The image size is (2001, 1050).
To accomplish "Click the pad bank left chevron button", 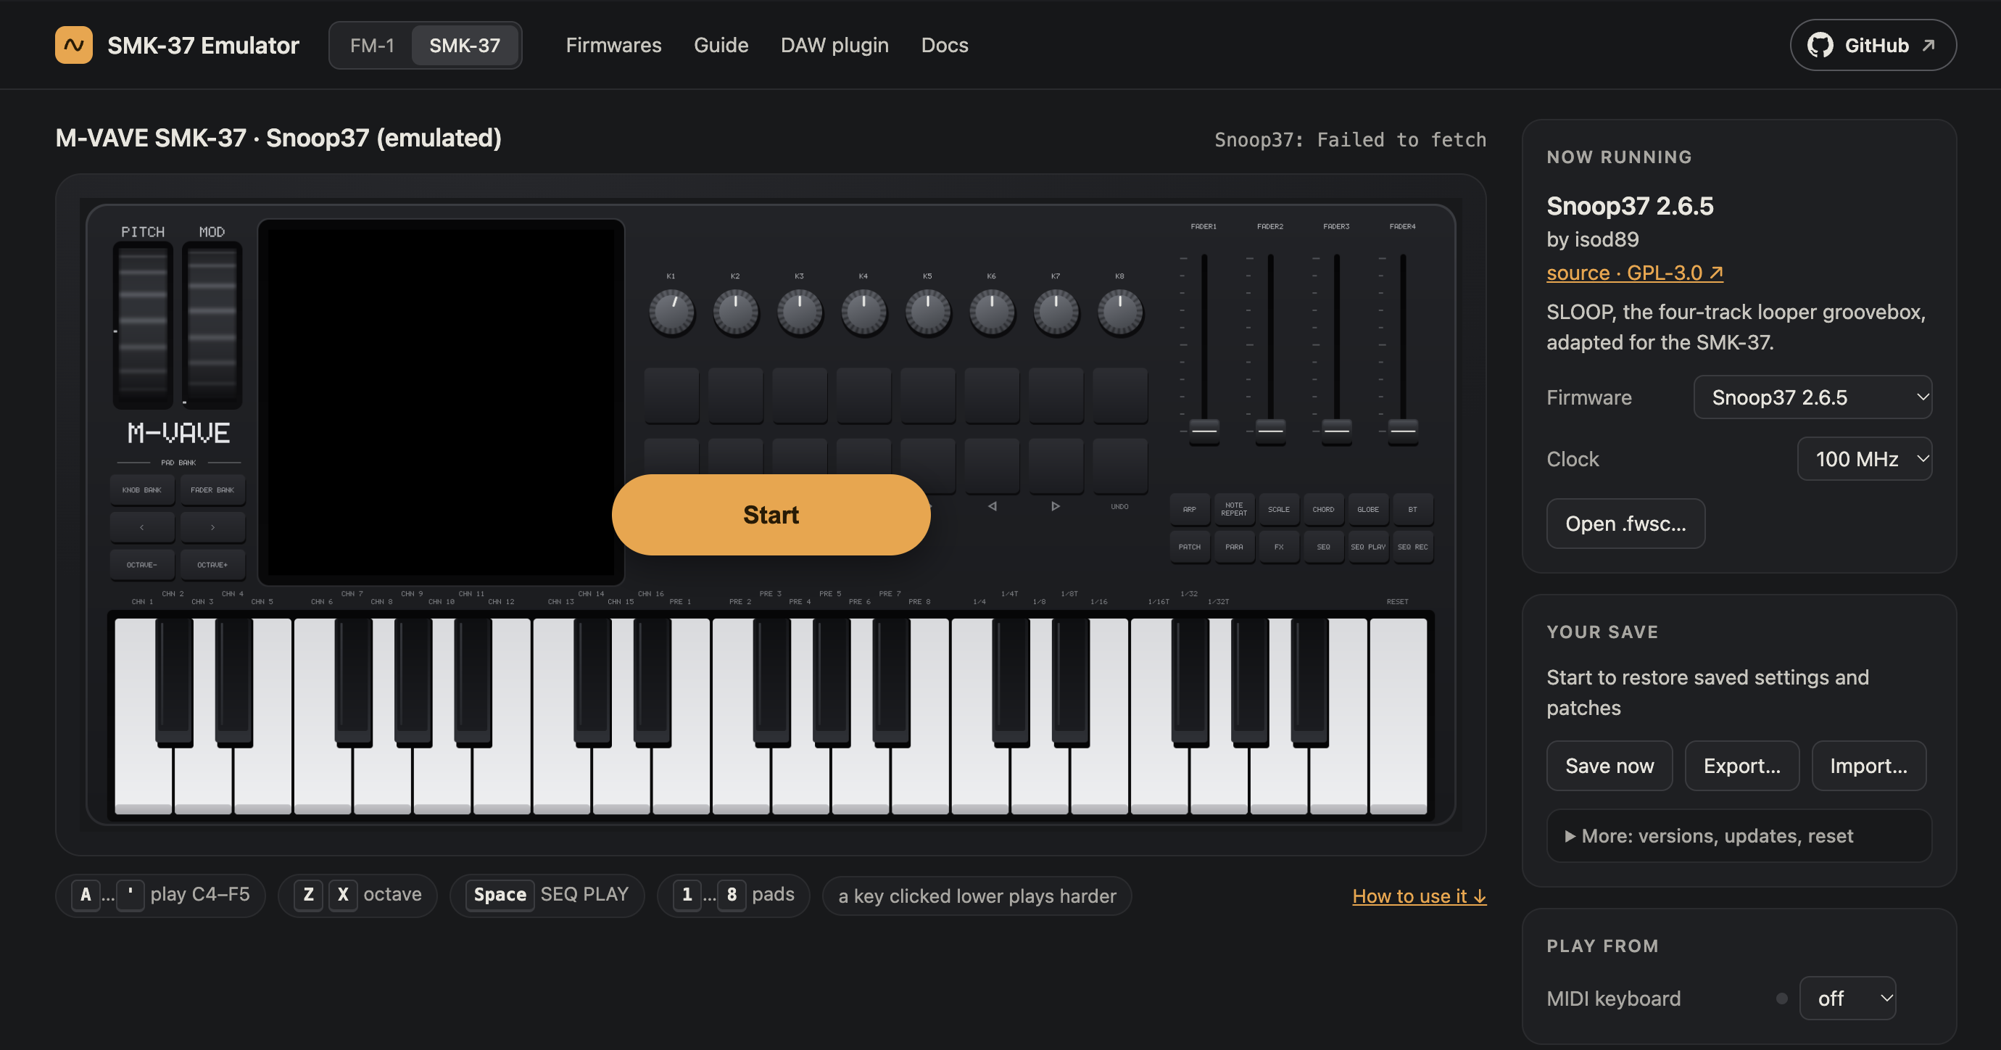I will coord(142,528).
